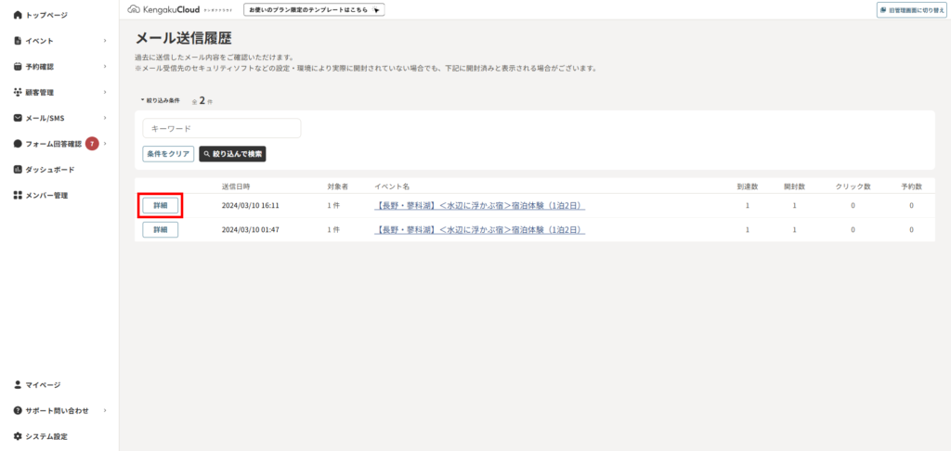Click the 顧客管理 people icon
The width and height of the screenshot is (951, 451).
click(x=18, y=93)
